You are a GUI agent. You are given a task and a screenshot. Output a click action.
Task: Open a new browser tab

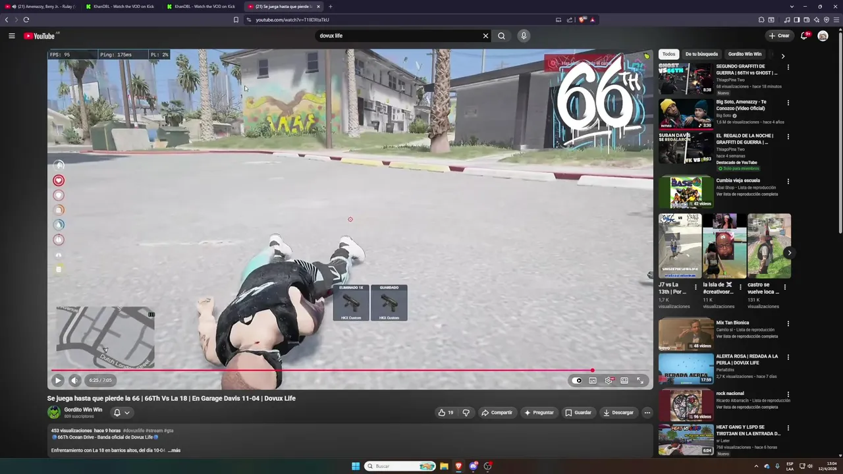click(331, 7)
